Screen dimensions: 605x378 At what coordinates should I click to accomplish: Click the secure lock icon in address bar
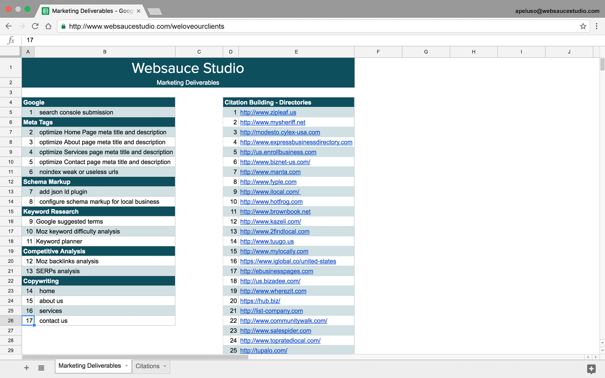[63, 26]
